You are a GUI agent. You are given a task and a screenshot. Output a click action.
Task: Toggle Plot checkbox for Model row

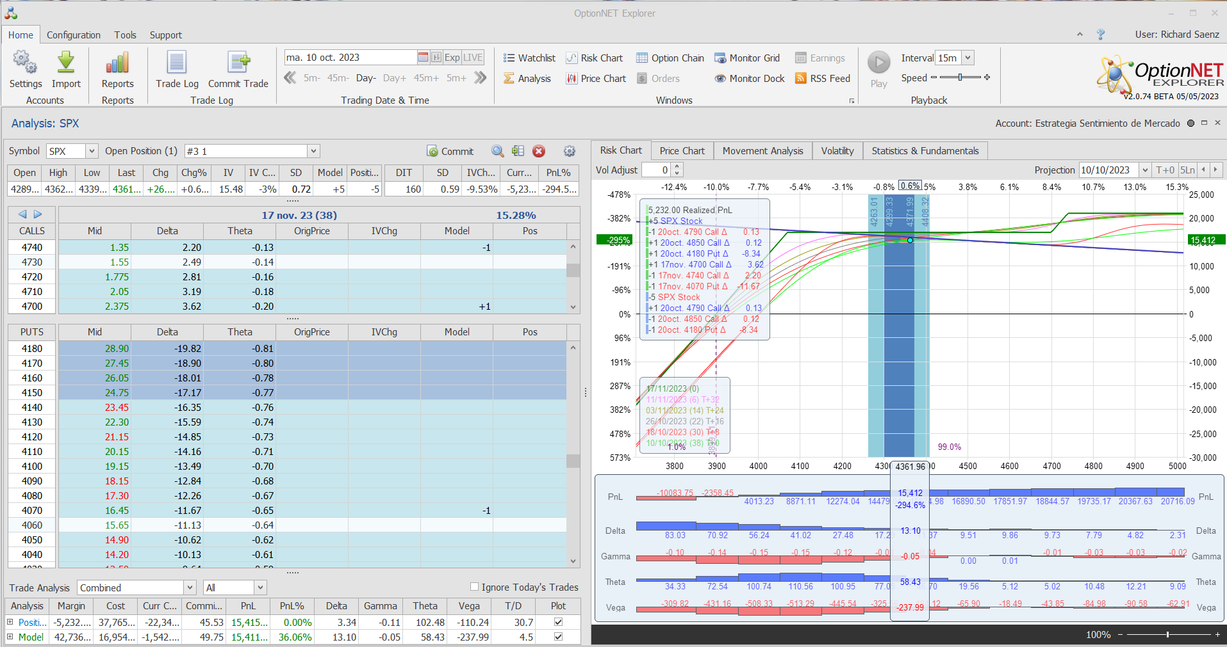(558, 637)
